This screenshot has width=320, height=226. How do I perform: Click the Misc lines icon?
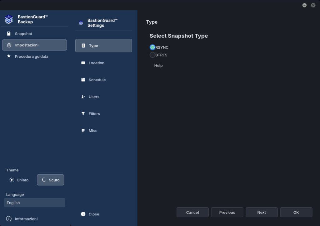pos(83,131)
